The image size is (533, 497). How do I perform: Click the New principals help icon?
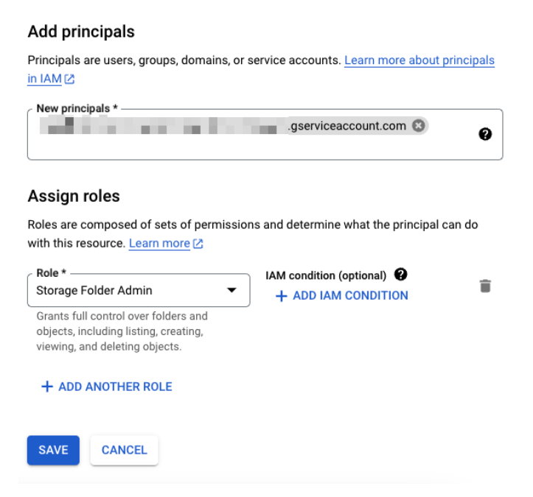(x=485, y=134)
